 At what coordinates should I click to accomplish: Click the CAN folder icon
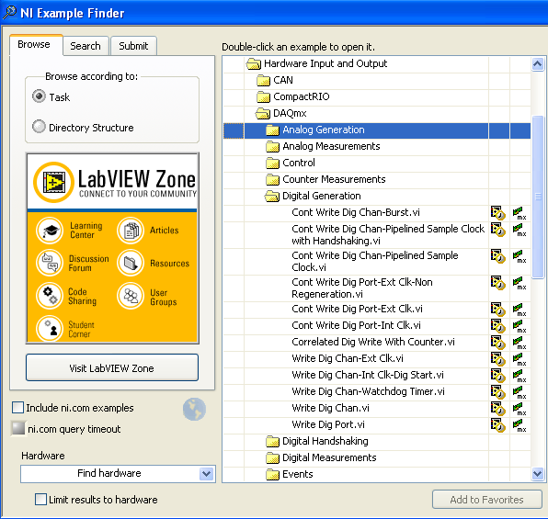pos(263,80)
